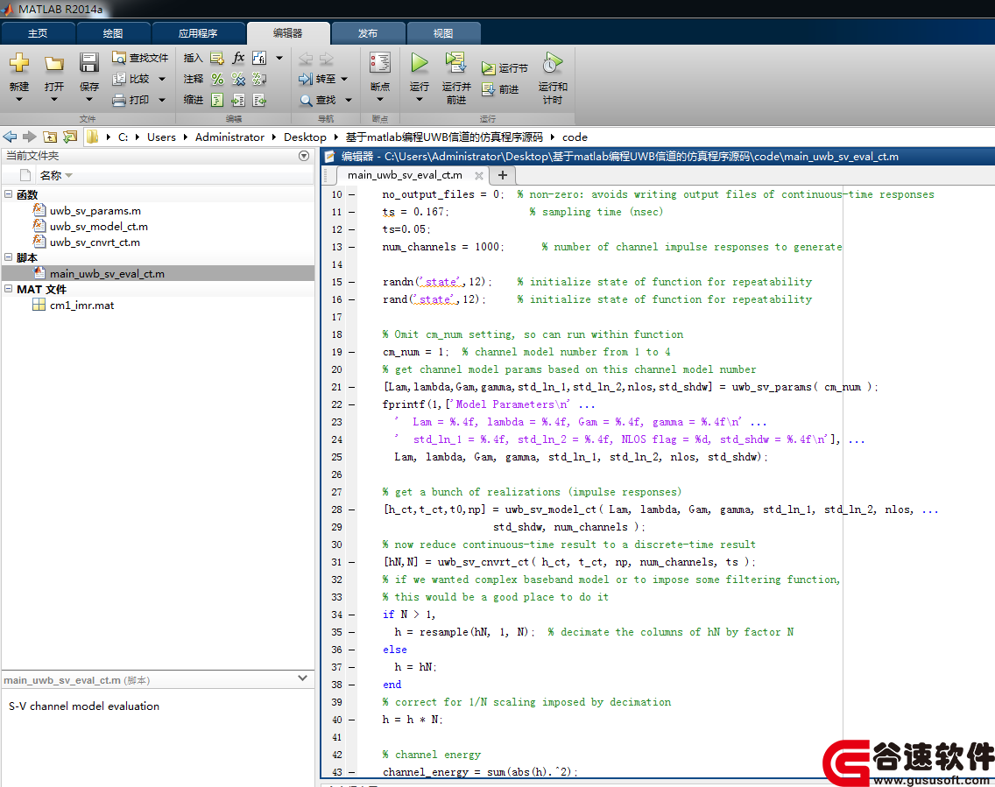Open the Open (打开) dropdown arrow
Viewport: 995px width, 787px height.
point(54,99)
